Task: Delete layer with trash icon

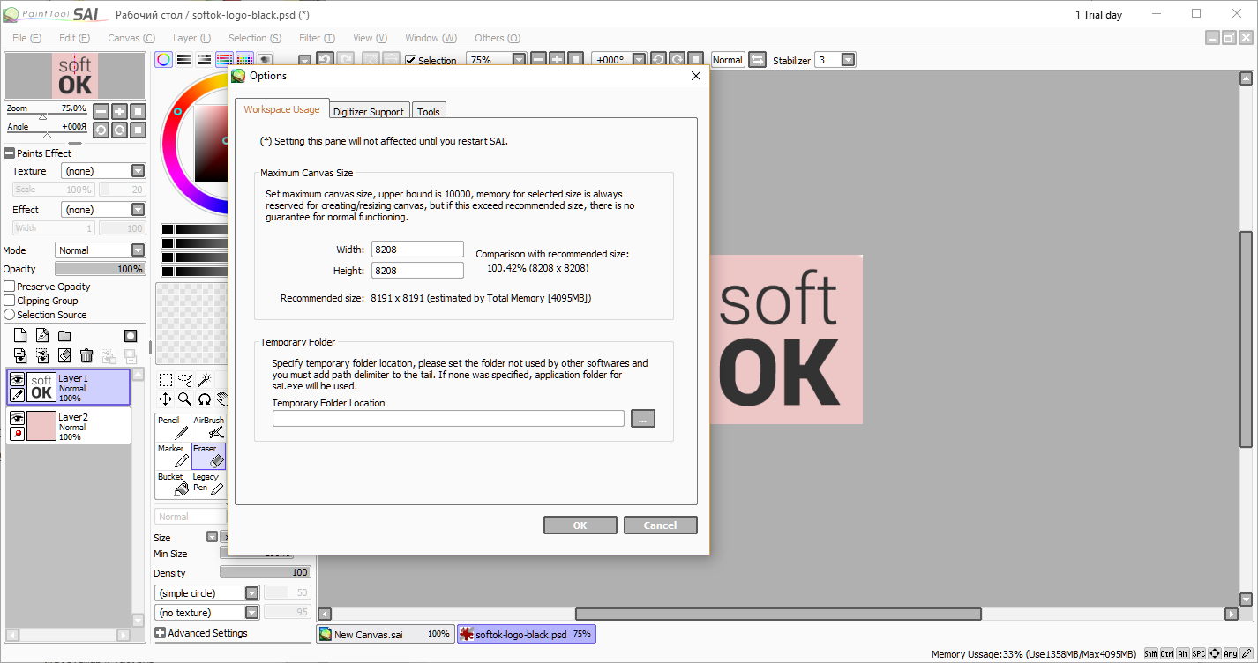Action: pos(86,355)
